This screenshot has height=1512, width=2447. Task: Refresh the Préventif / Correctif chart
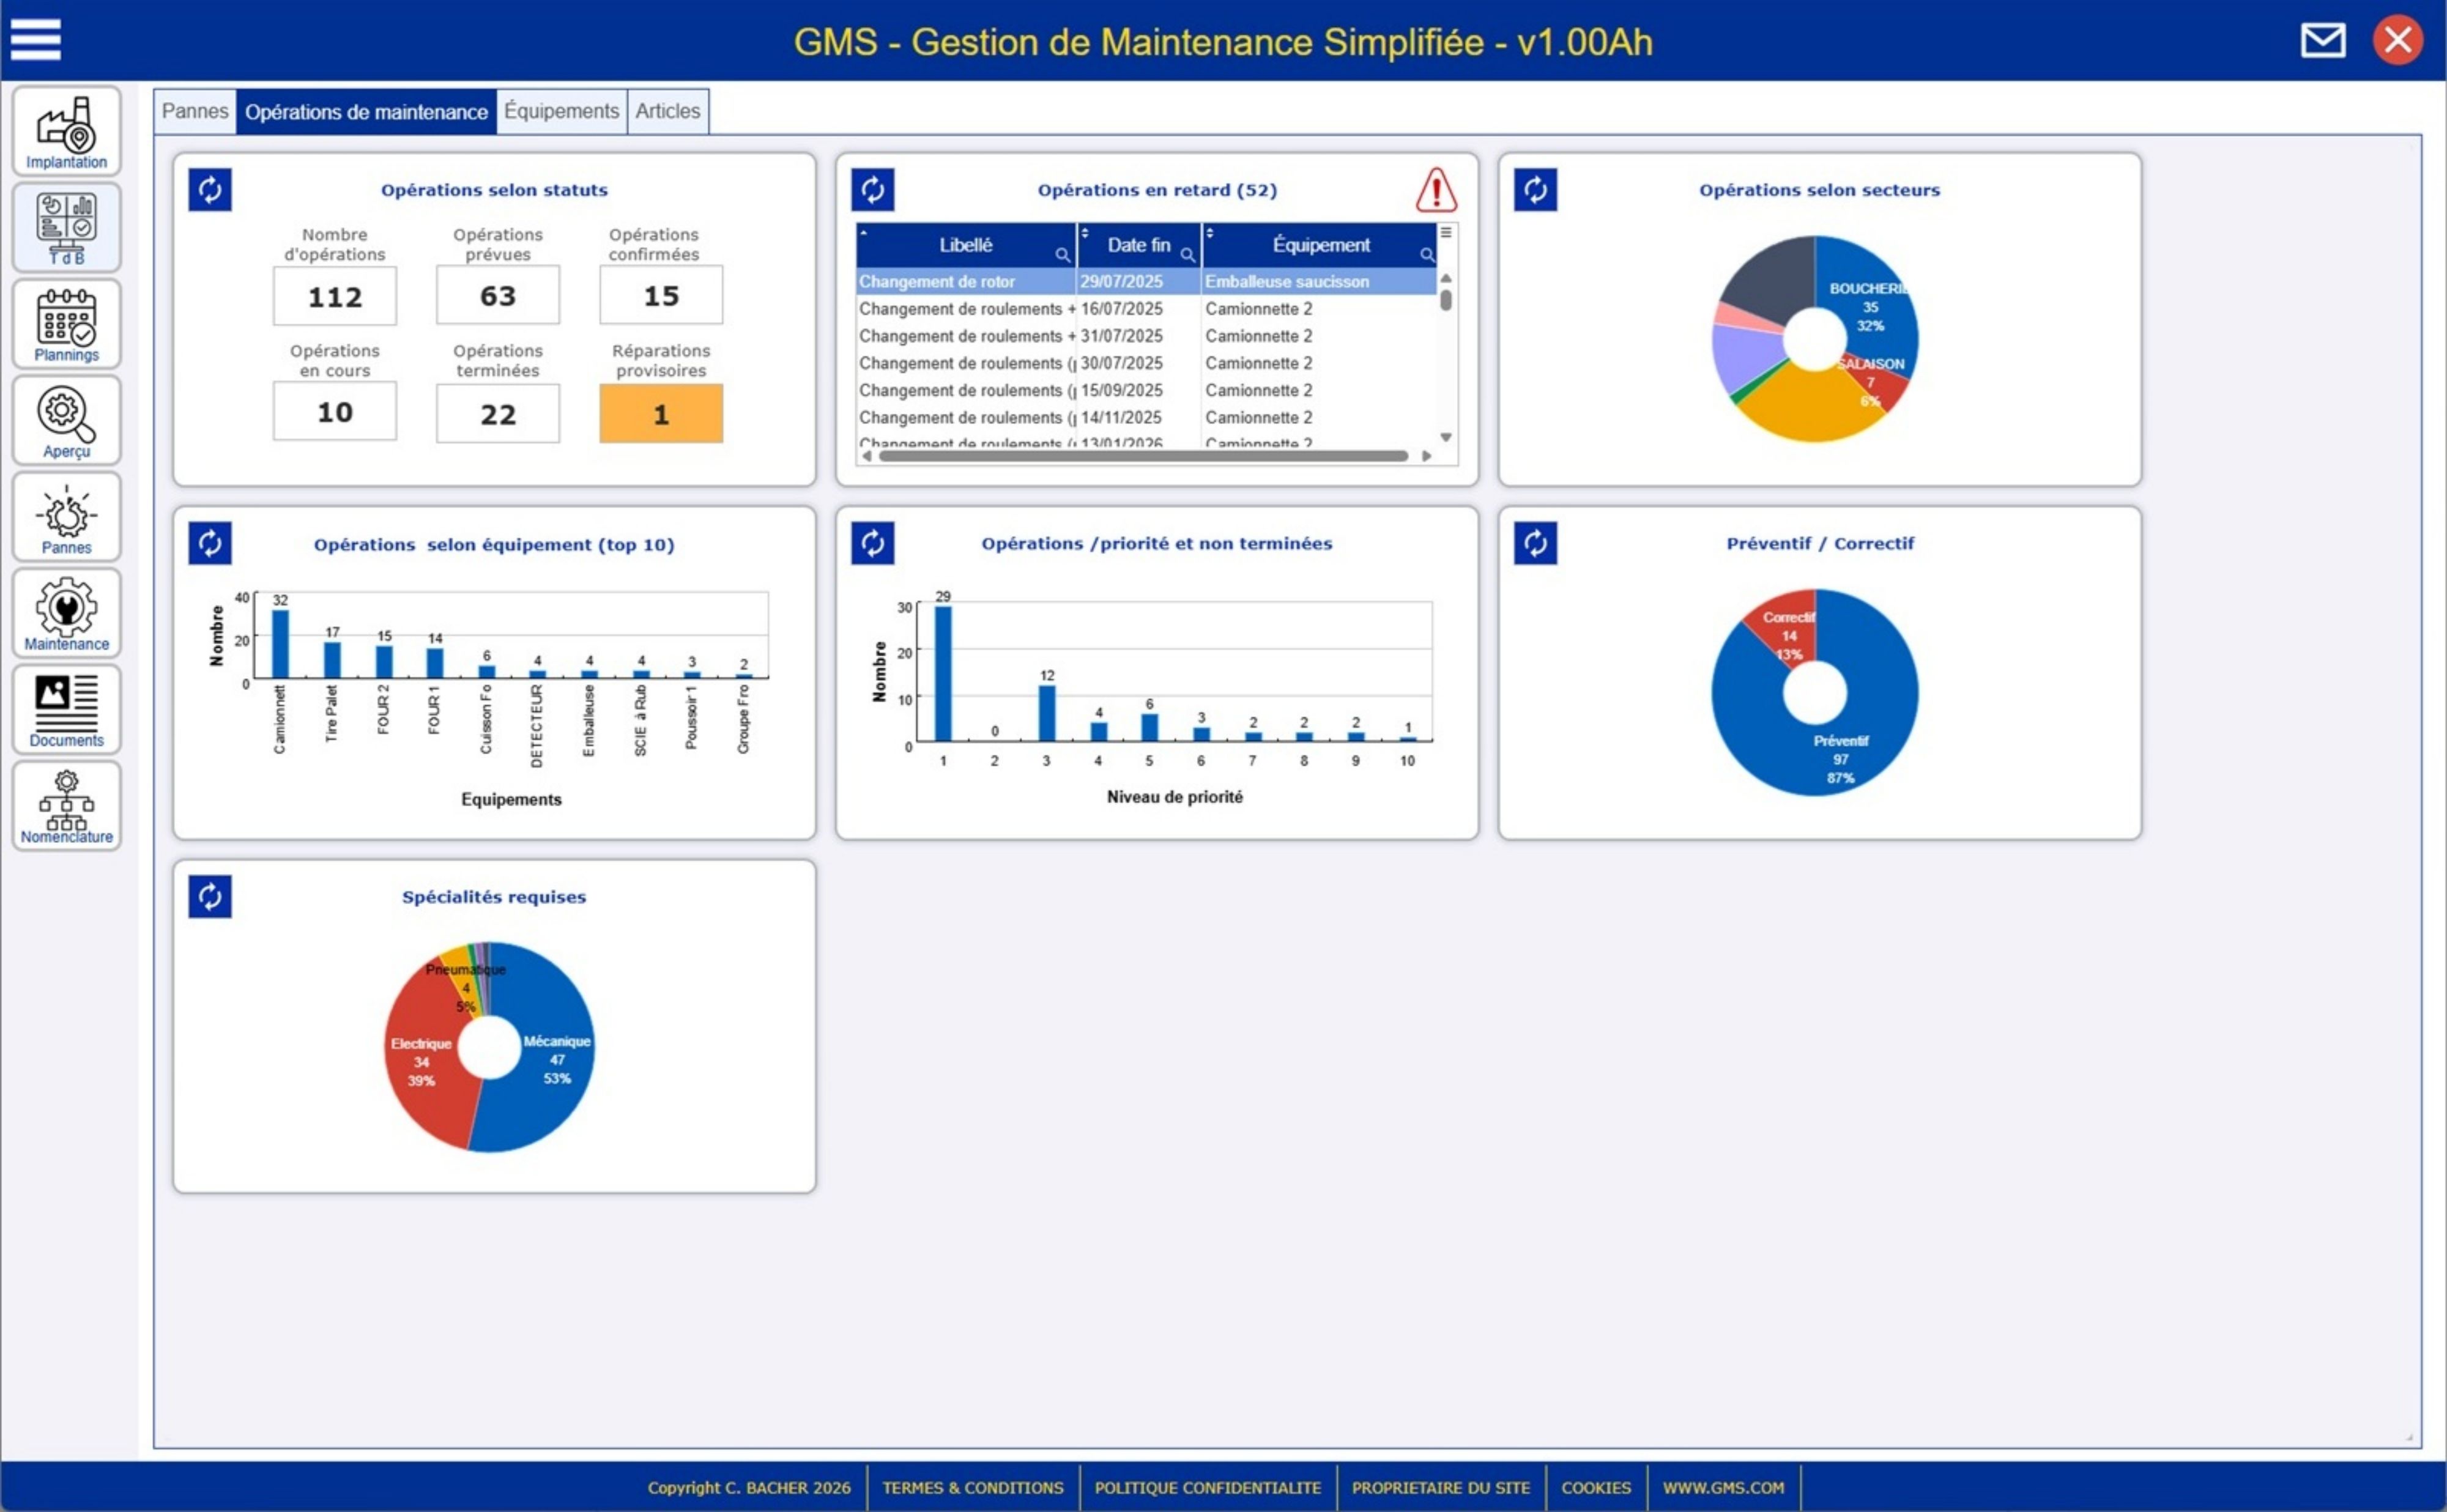pos(1535,543)
